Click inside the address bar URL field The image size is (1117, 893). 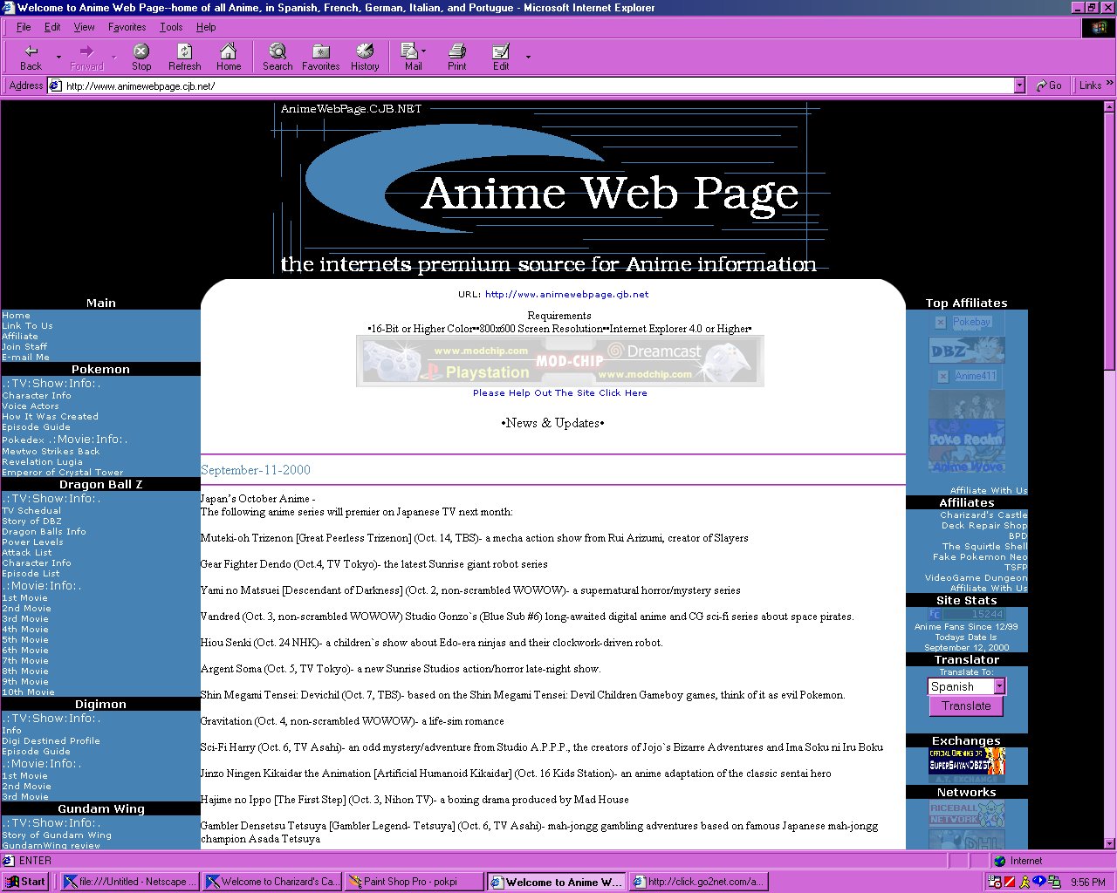[x=538, y=85]
